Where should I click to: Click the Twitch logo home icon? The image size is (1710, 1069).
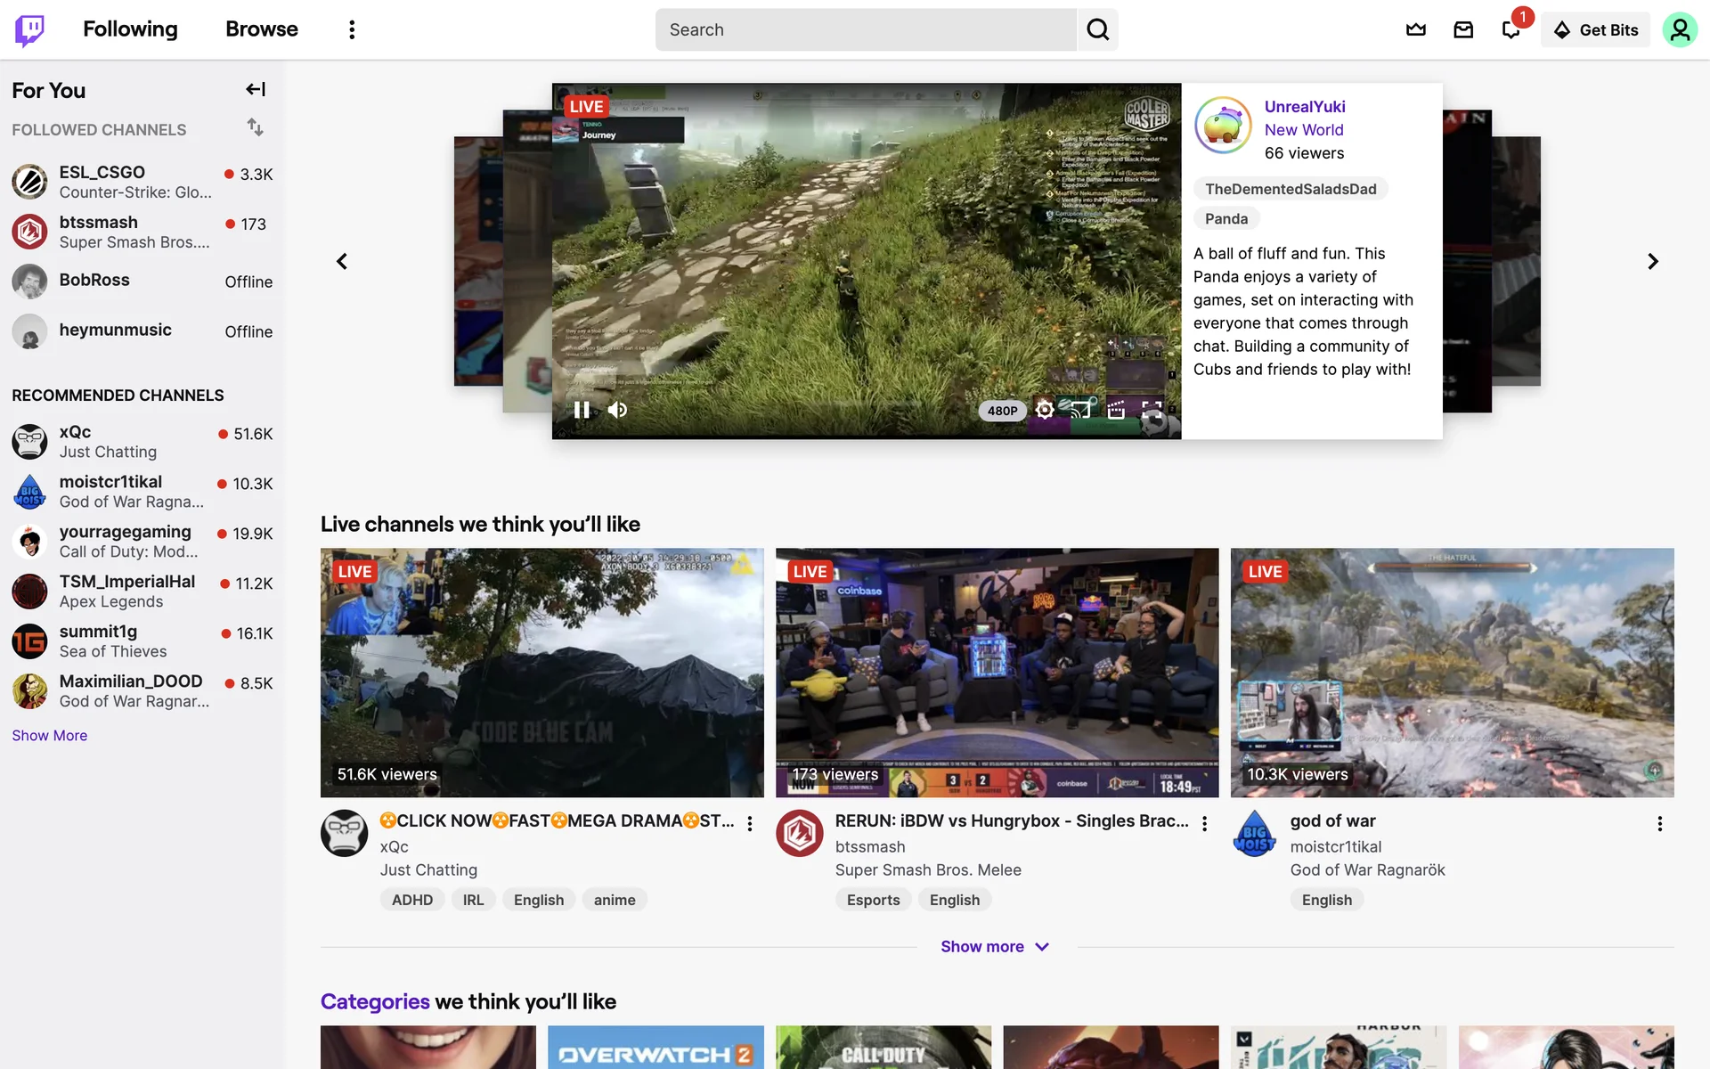click(x=30, y=30)
